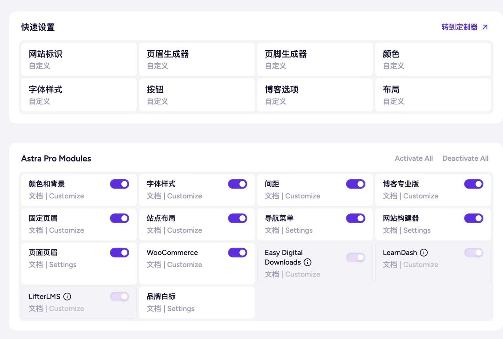Disable the 导航菜单 module switch

pyautogui.click(x=356, y=218)
